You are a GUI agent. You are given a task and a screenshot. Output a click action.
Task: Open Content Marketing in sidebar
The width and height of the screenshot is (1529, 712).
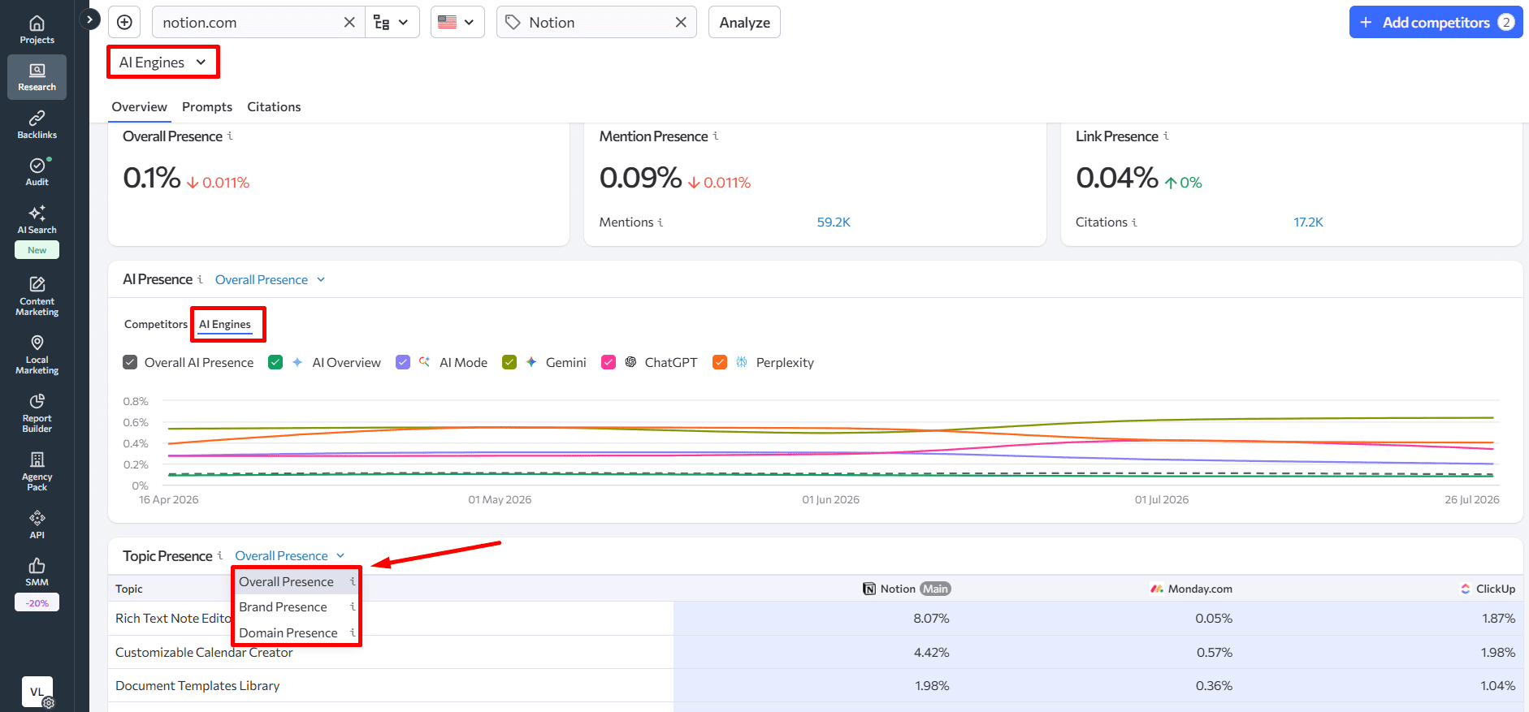[x=37, y=296]
